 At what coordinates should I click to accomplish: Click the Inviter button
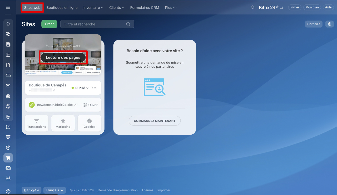(x=295, y=7)
